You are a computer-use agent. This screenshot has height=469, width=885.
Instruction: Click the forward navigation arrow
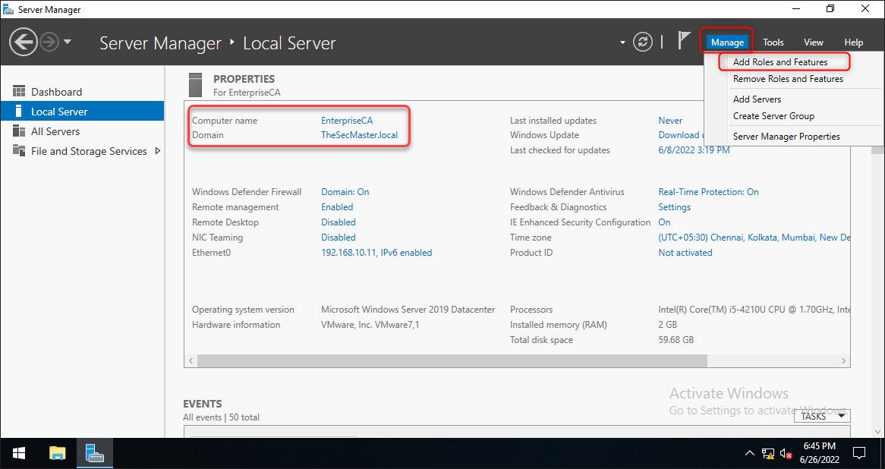[x=49, y=42]
